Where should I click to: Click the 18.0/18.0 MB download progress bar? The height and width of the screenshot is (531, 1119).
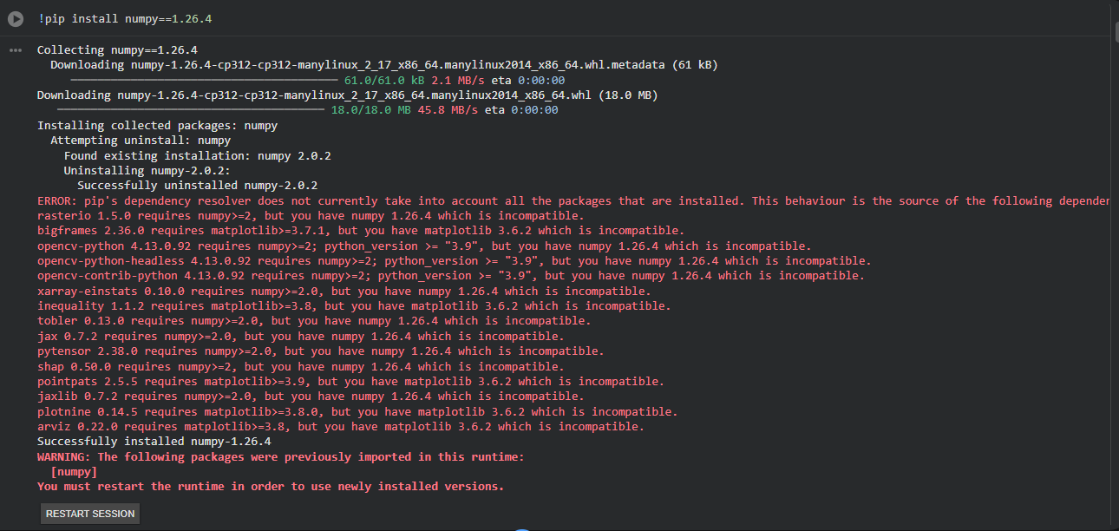[x=191, y=110]
